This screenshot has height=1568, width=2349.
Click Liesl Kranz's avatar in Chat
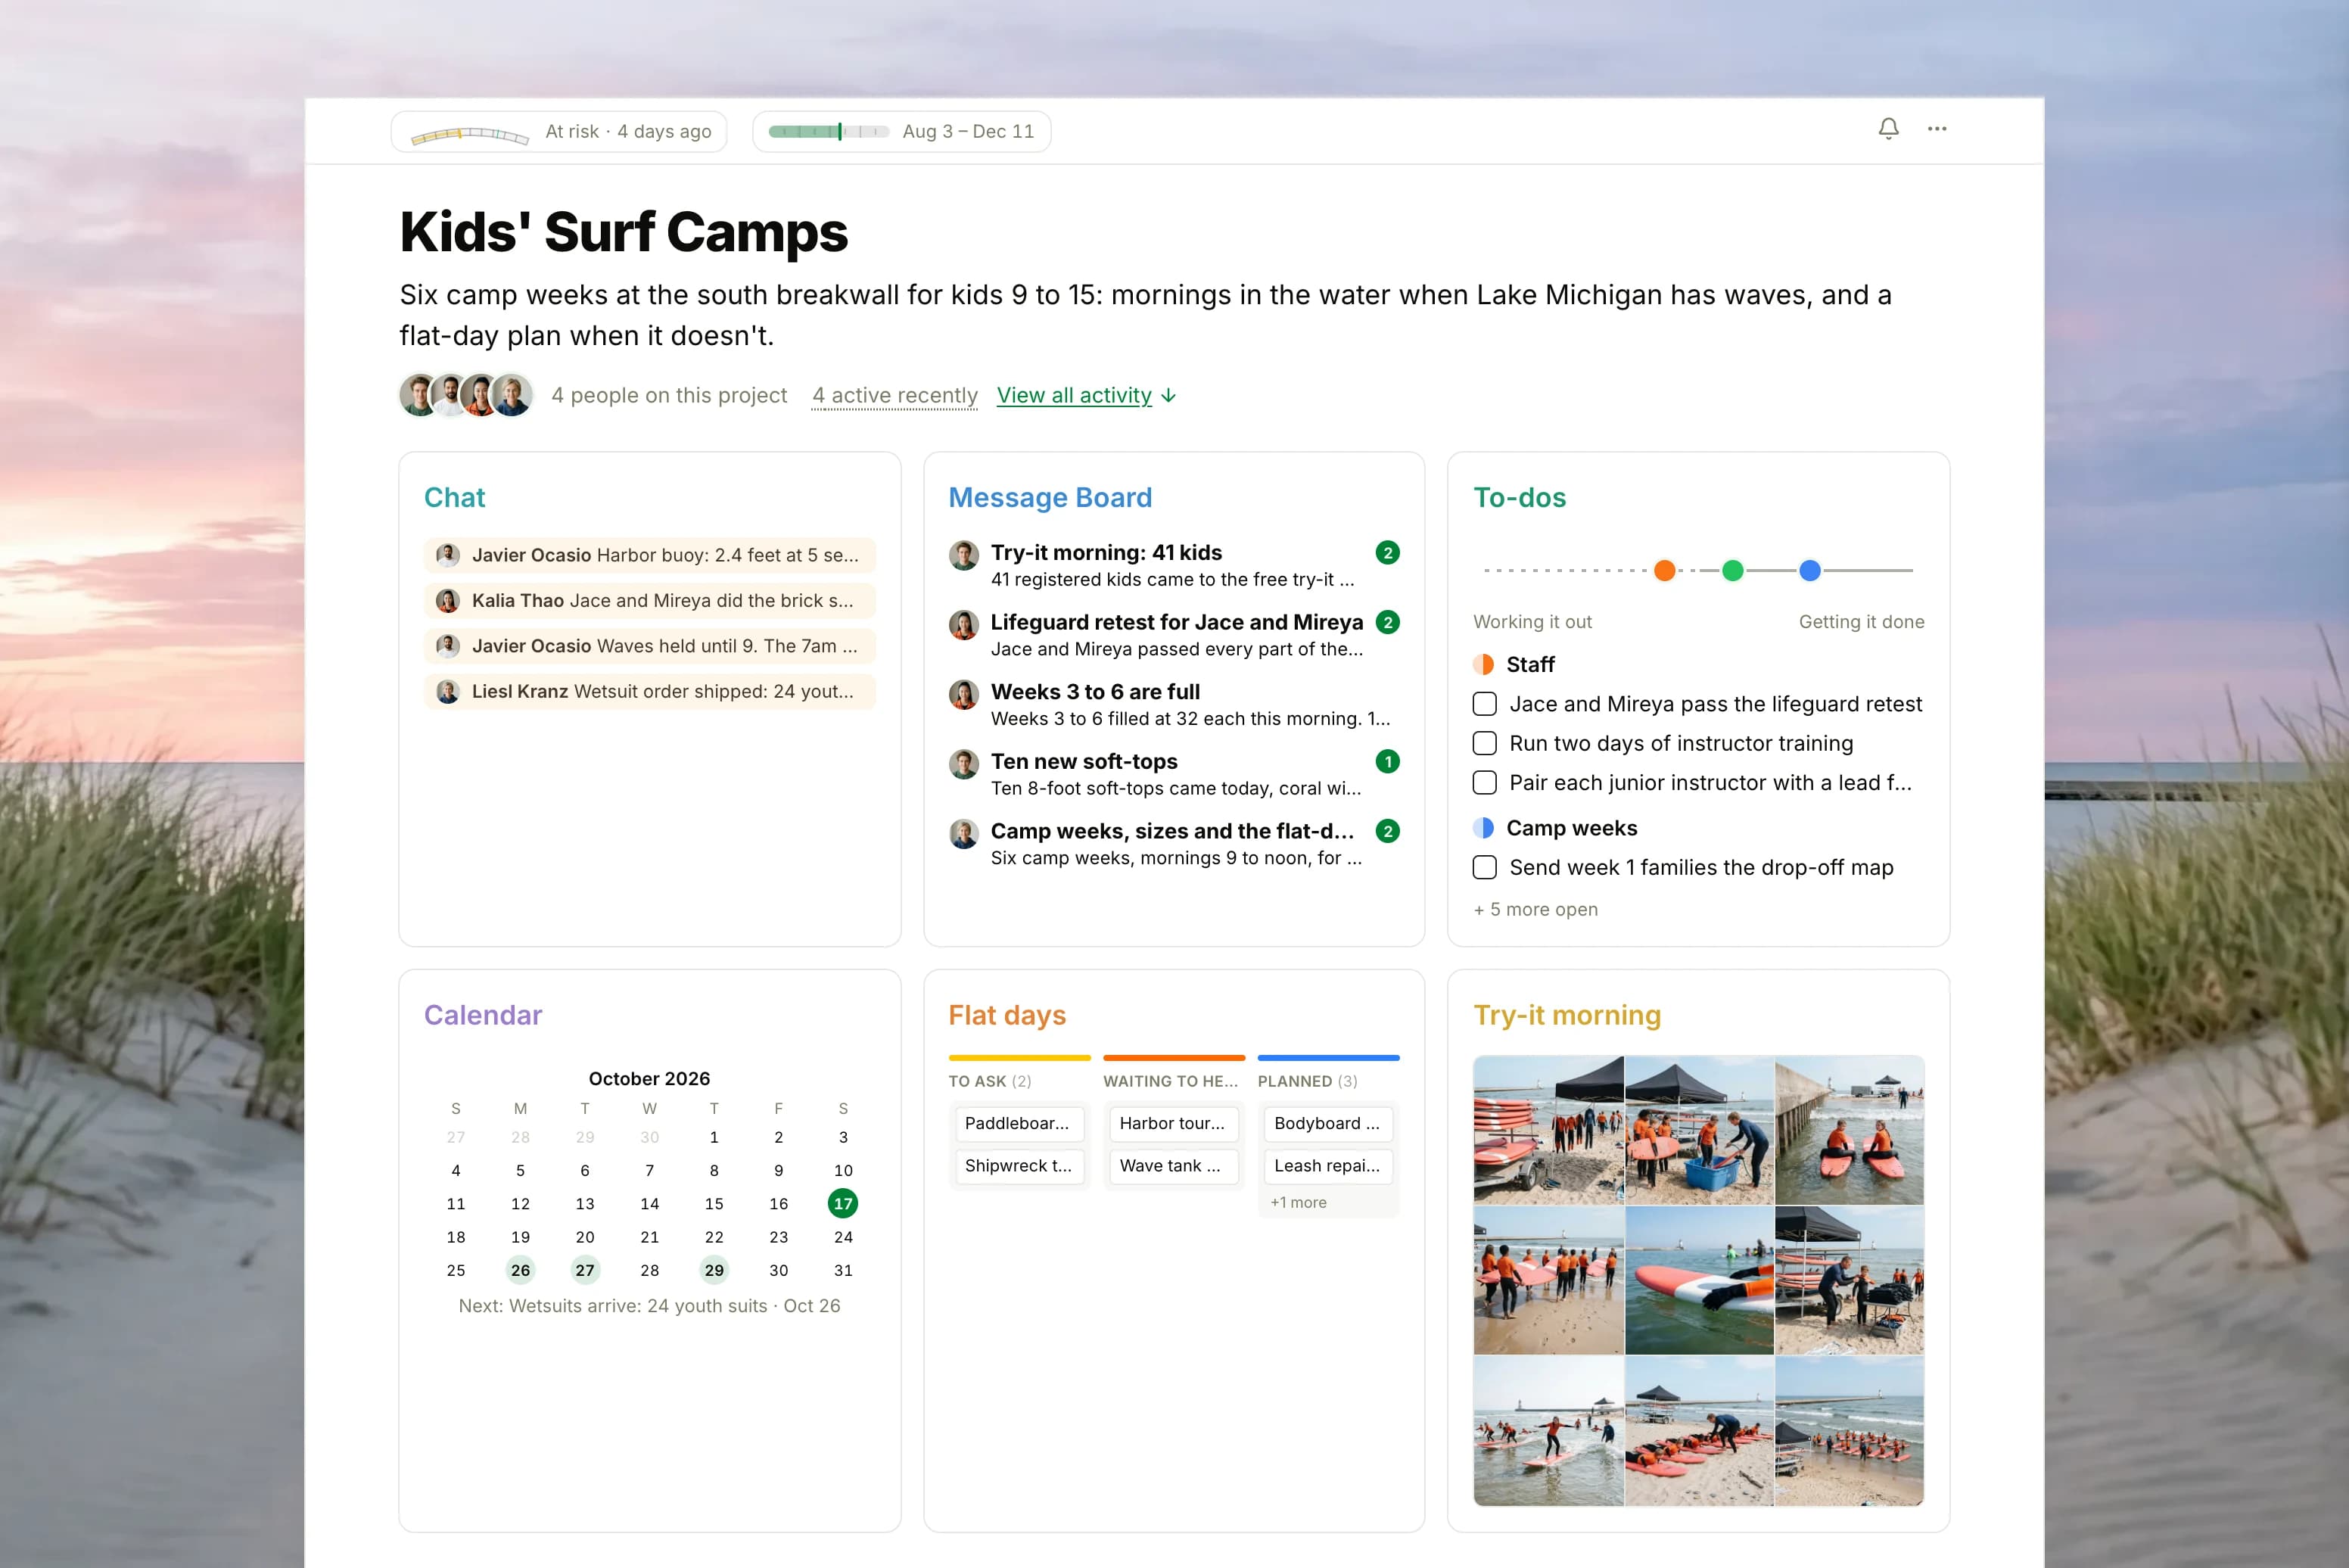pyautogui.click(x=448, y=692)
